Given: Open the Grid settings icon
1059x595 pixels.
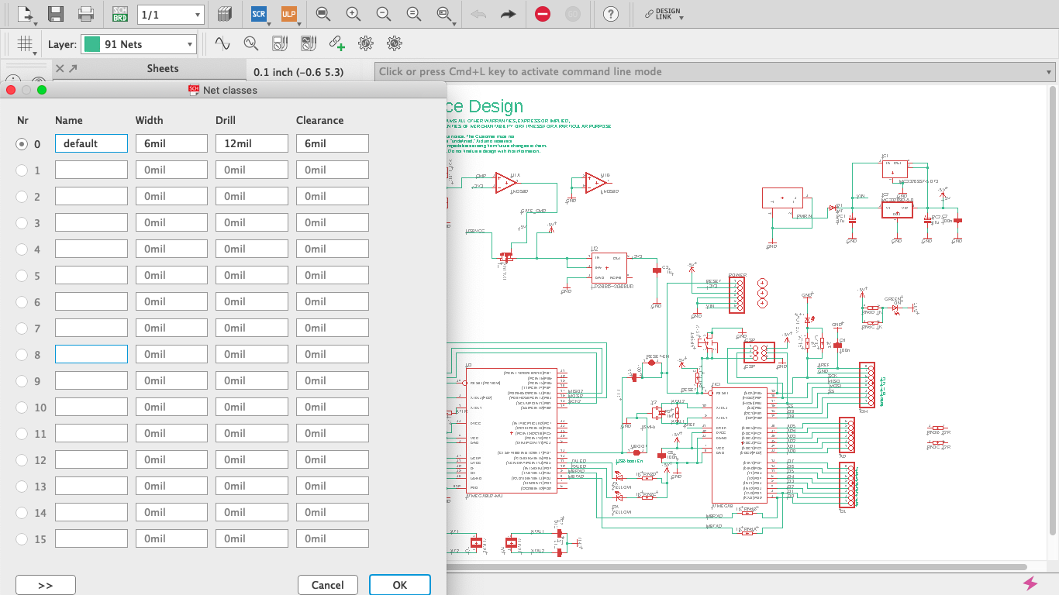Looking at the screenshot, I should coord(26,44).
